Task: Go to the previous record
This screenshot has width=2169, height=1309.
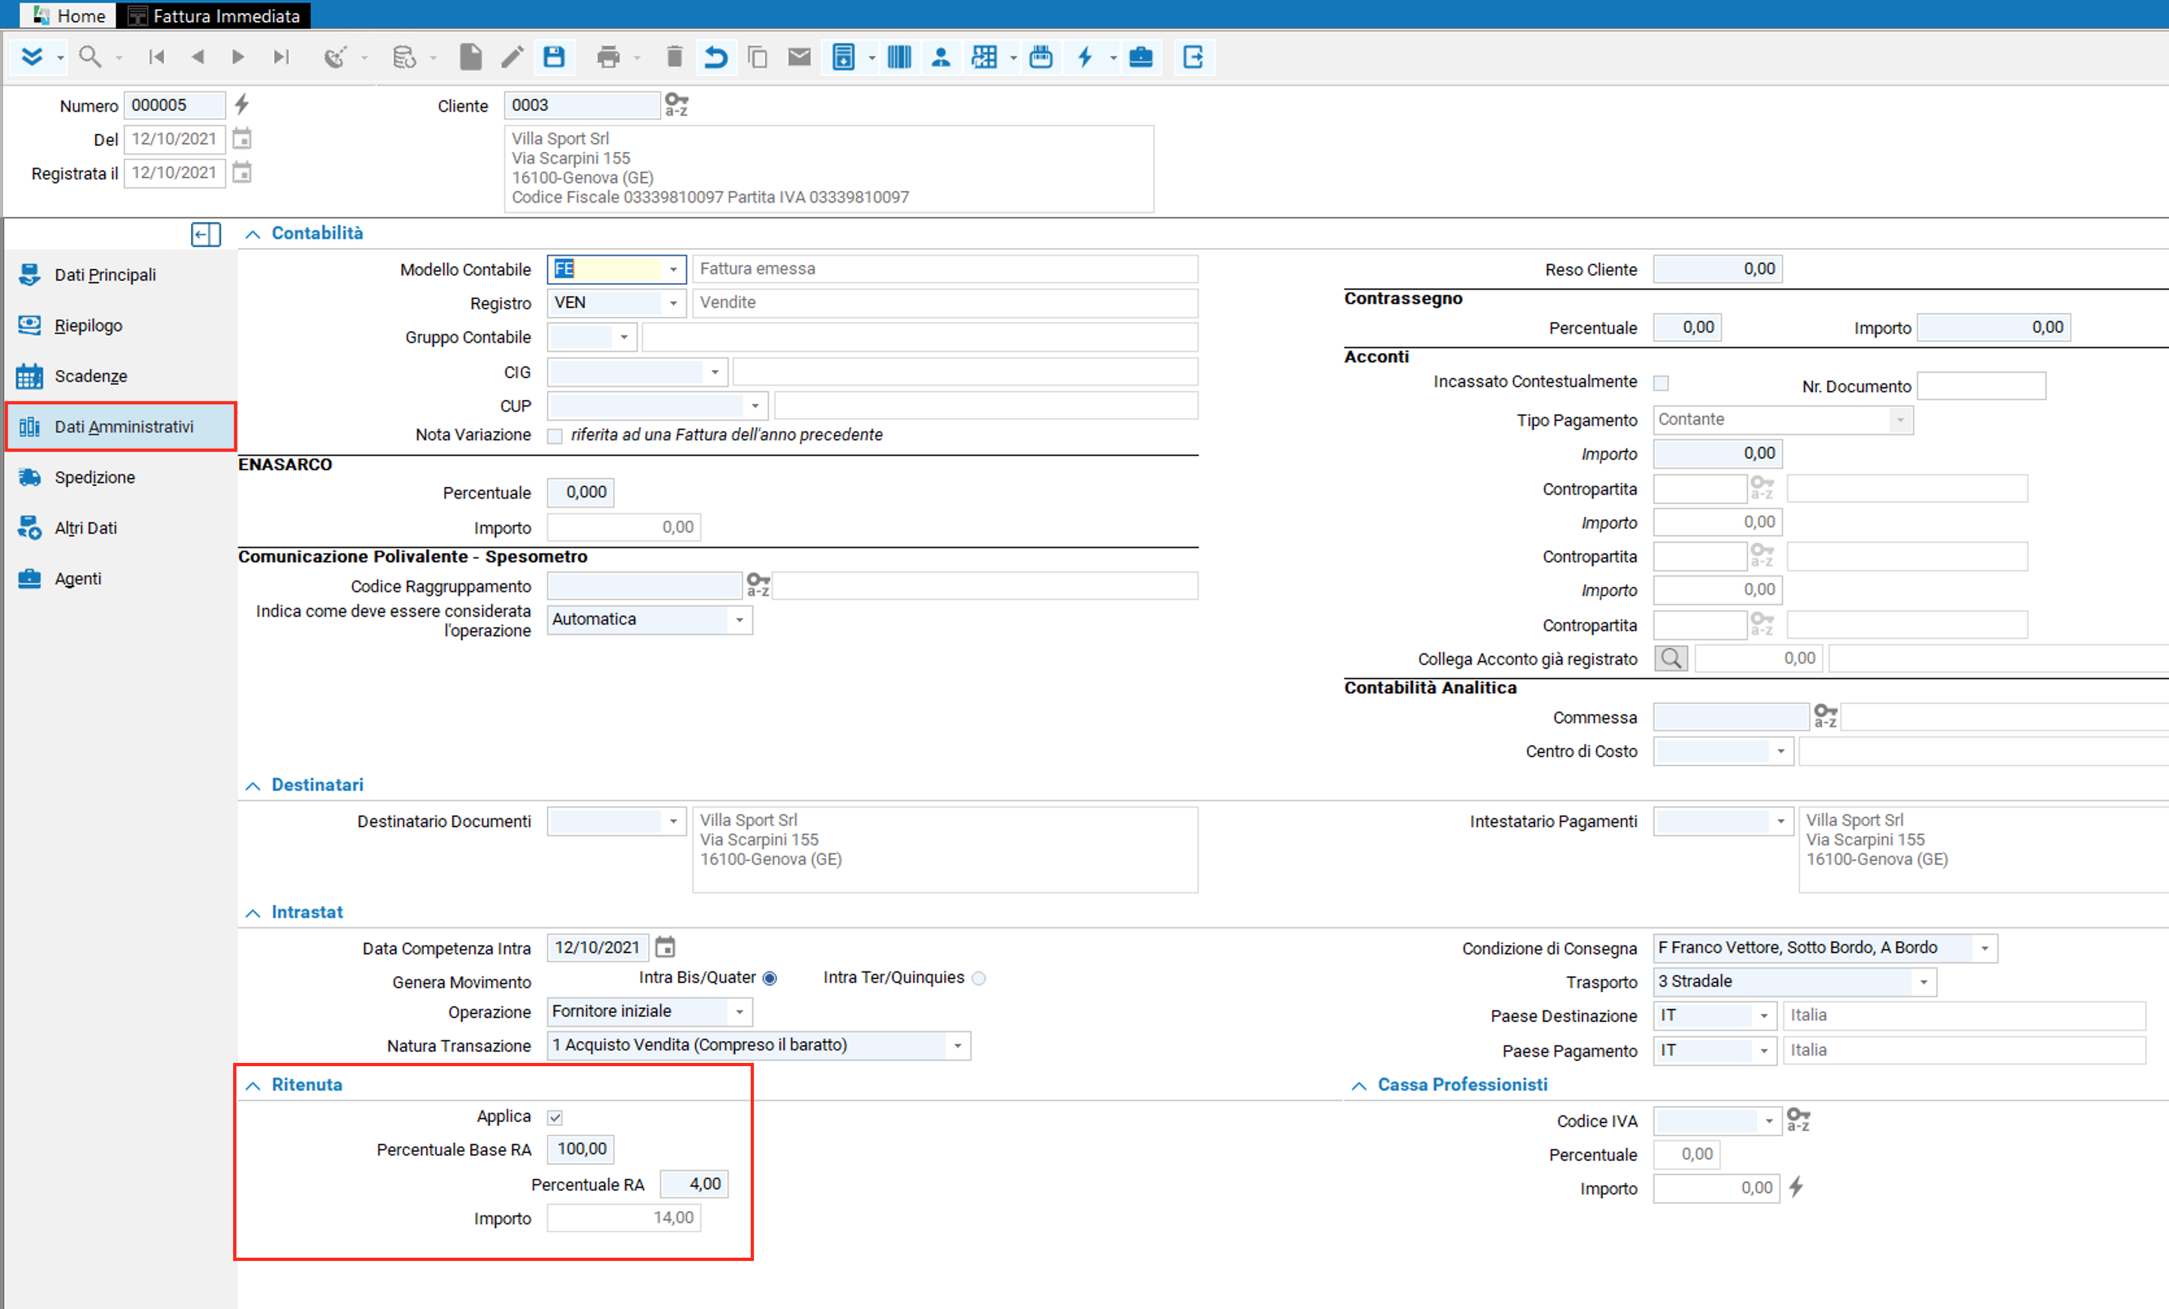Action: coord(197,57)
